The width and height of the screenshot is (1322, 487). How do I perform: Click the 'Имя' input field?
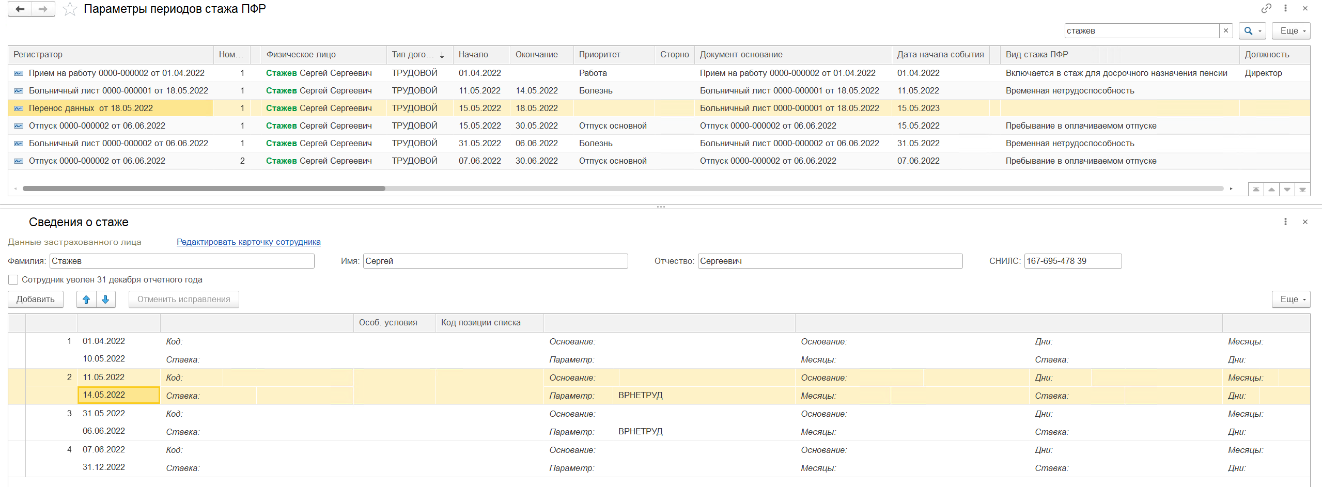coord(495,261)
